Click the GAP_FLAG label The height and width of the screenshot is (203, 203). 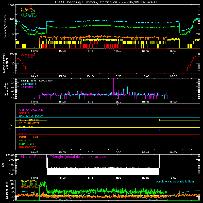[25, 113]
